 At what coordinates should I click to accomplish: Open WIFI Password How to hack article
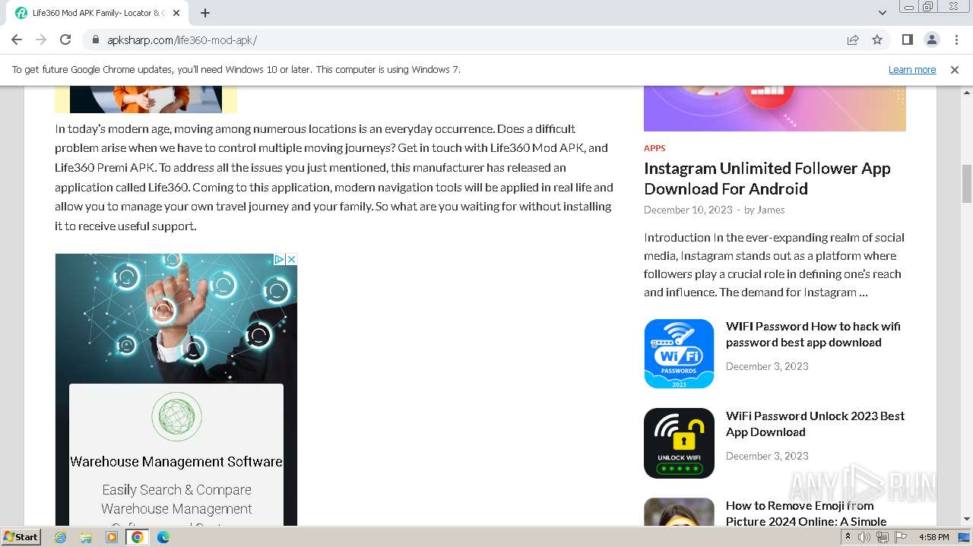(x=813, y=334)
